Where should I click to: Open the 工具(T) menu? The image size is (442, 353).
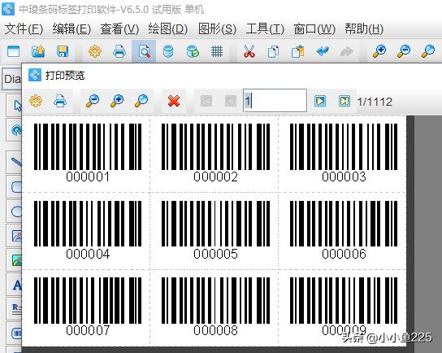tap(265, 28)
